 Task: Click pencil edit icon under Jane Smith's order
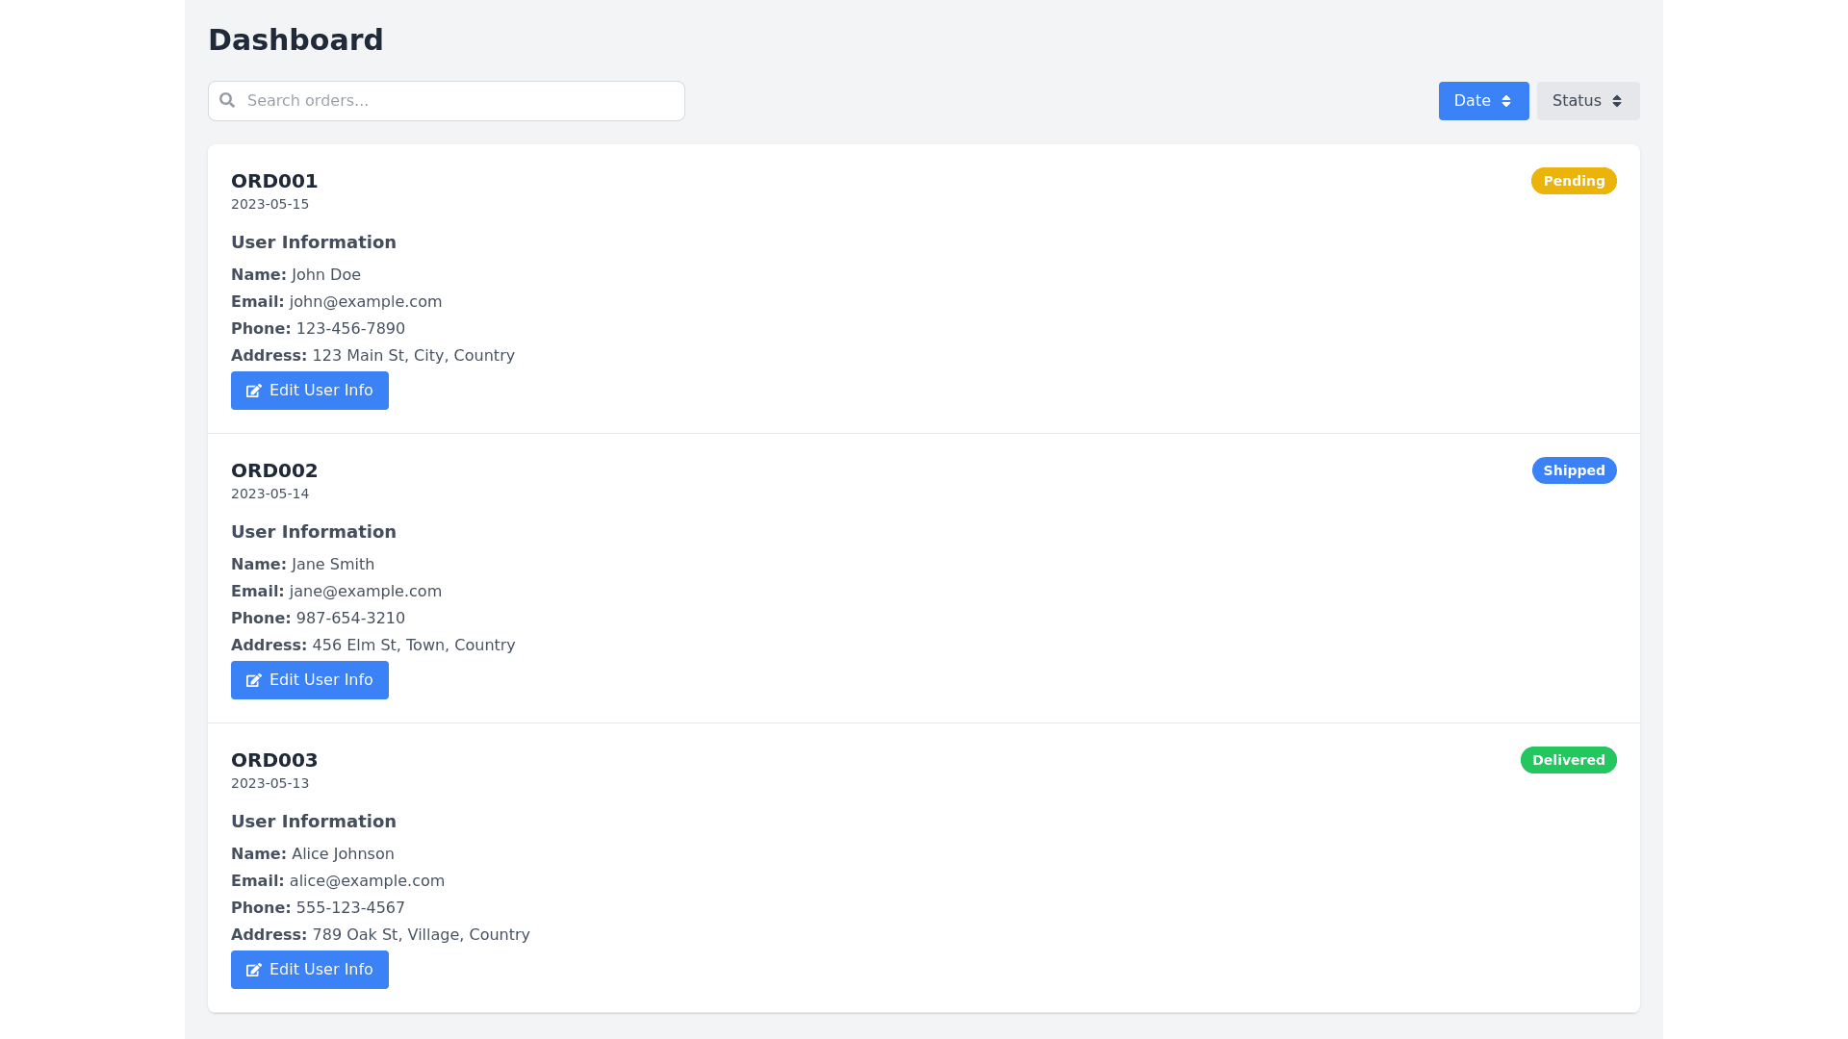coord(254,680)
